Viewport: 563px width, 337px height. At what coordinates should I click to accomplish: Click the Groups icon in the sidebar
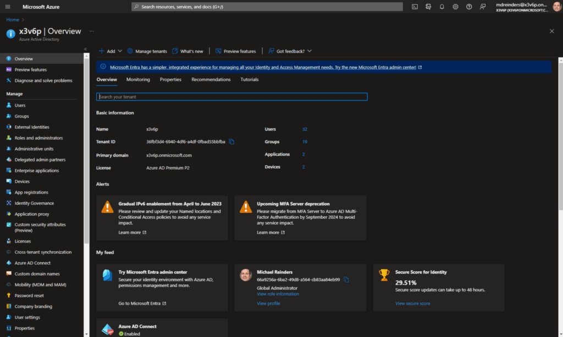9,116
